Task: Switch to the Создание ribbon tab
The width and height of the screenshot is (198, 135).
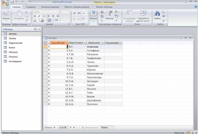Action: coord(31,7)
